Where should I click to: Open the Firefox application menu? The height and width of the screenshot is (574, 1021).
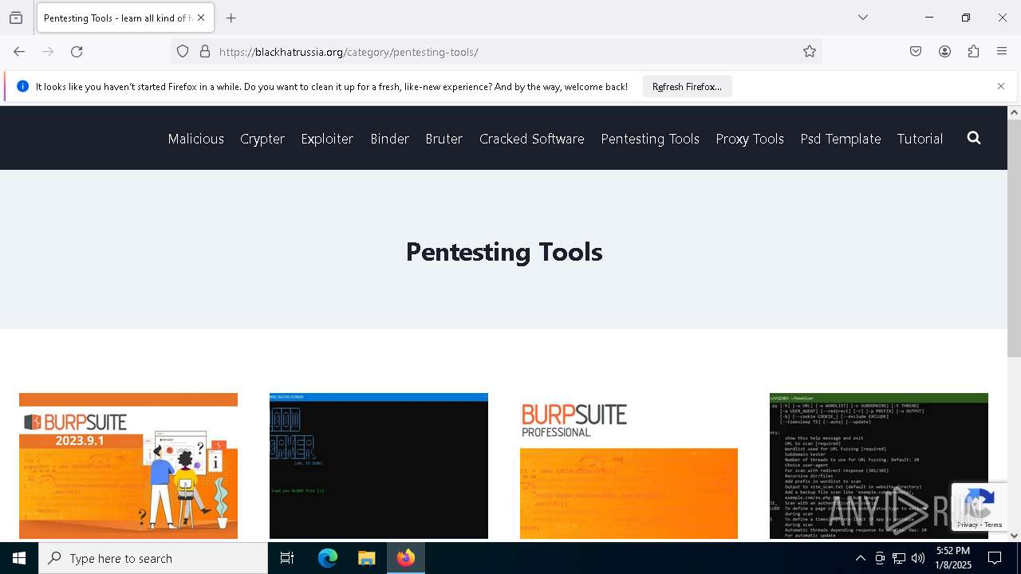[x=1002, y=52]
